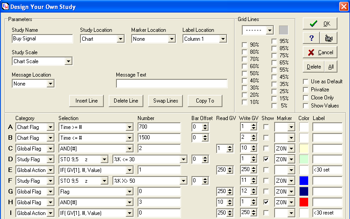Expand the Grid Lines style dropdown
Screen dimensions: 350x219
point(270,30)
